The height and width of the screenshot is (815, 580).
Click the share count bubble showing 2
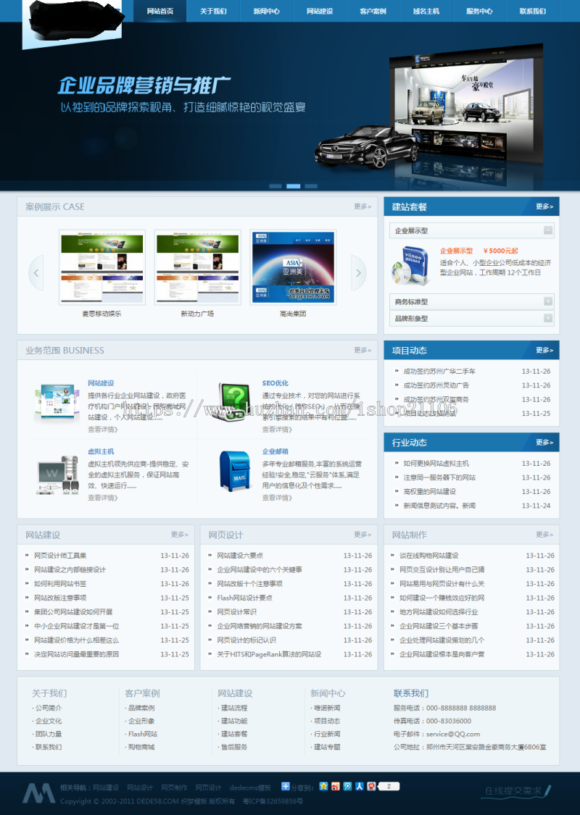(x=388, y=786)
